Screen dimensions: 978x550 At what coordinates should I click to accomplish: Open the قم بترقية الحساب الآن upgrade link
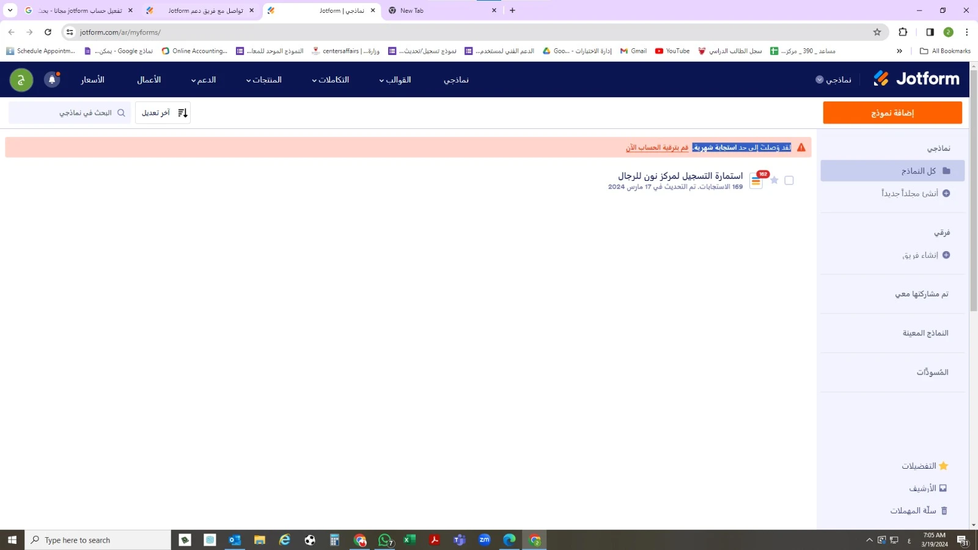pos(657,147)
